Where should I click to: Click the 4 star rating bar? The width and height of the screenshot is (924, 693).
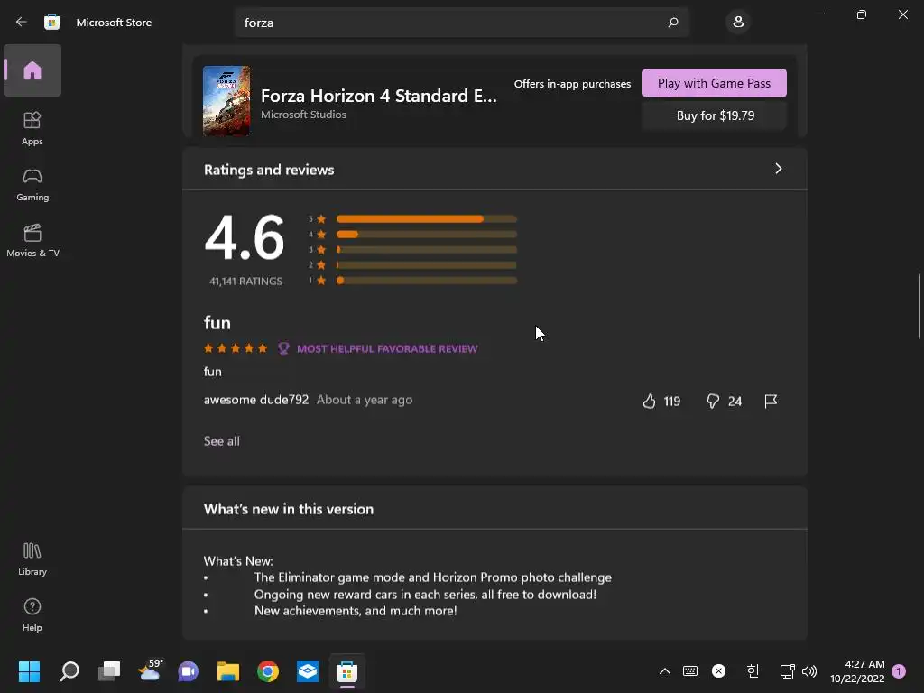(426, 234)
